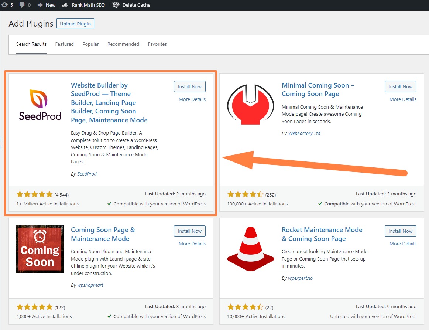Switch to the Featured tab
429x330 pixels.
tap(64, 44)
